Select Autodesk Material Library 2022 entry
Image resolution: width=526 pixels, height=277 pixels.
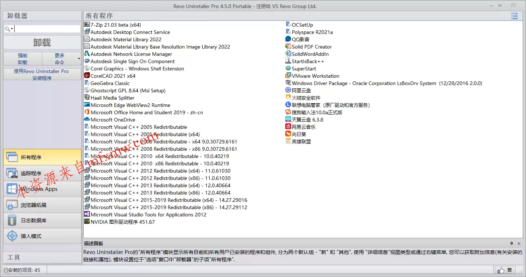pyautogui.click(x=126, y=39)
